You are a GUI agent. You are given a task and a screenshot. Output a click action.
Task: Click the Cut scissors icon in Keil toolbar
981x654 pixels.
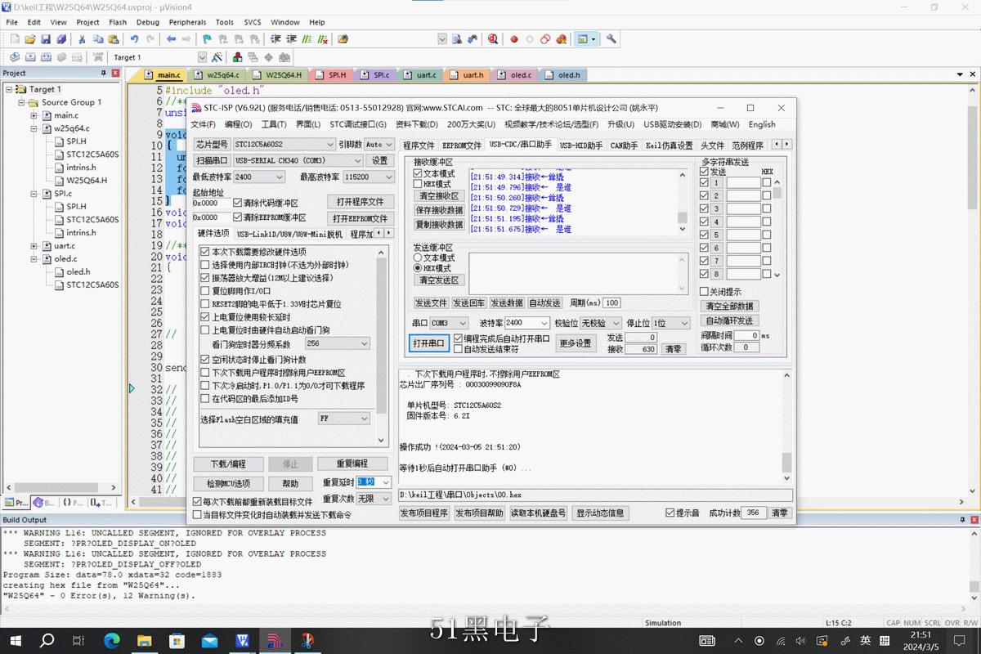[83, 38]
